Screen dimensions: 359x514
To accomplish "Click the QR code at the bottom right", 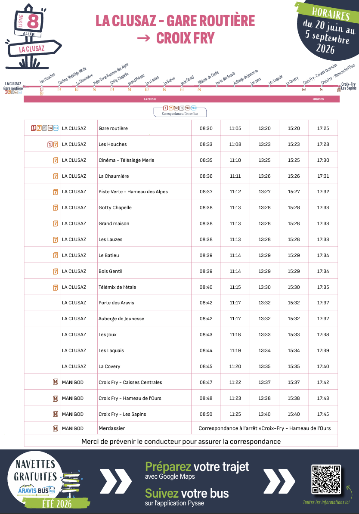I will point(326,479).
